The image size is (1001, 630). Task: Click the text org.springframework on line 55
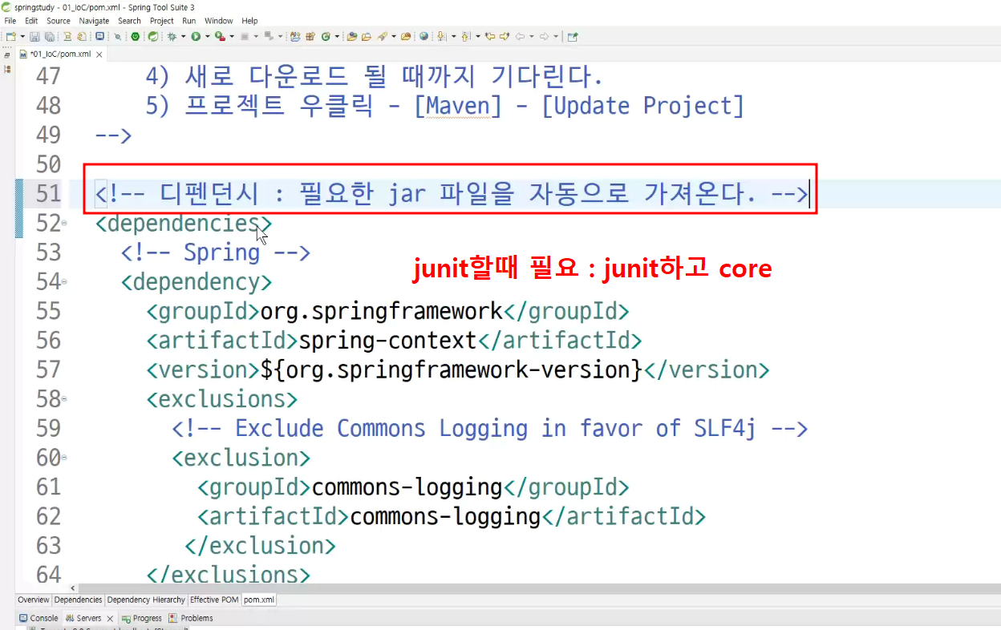point(382,311)
